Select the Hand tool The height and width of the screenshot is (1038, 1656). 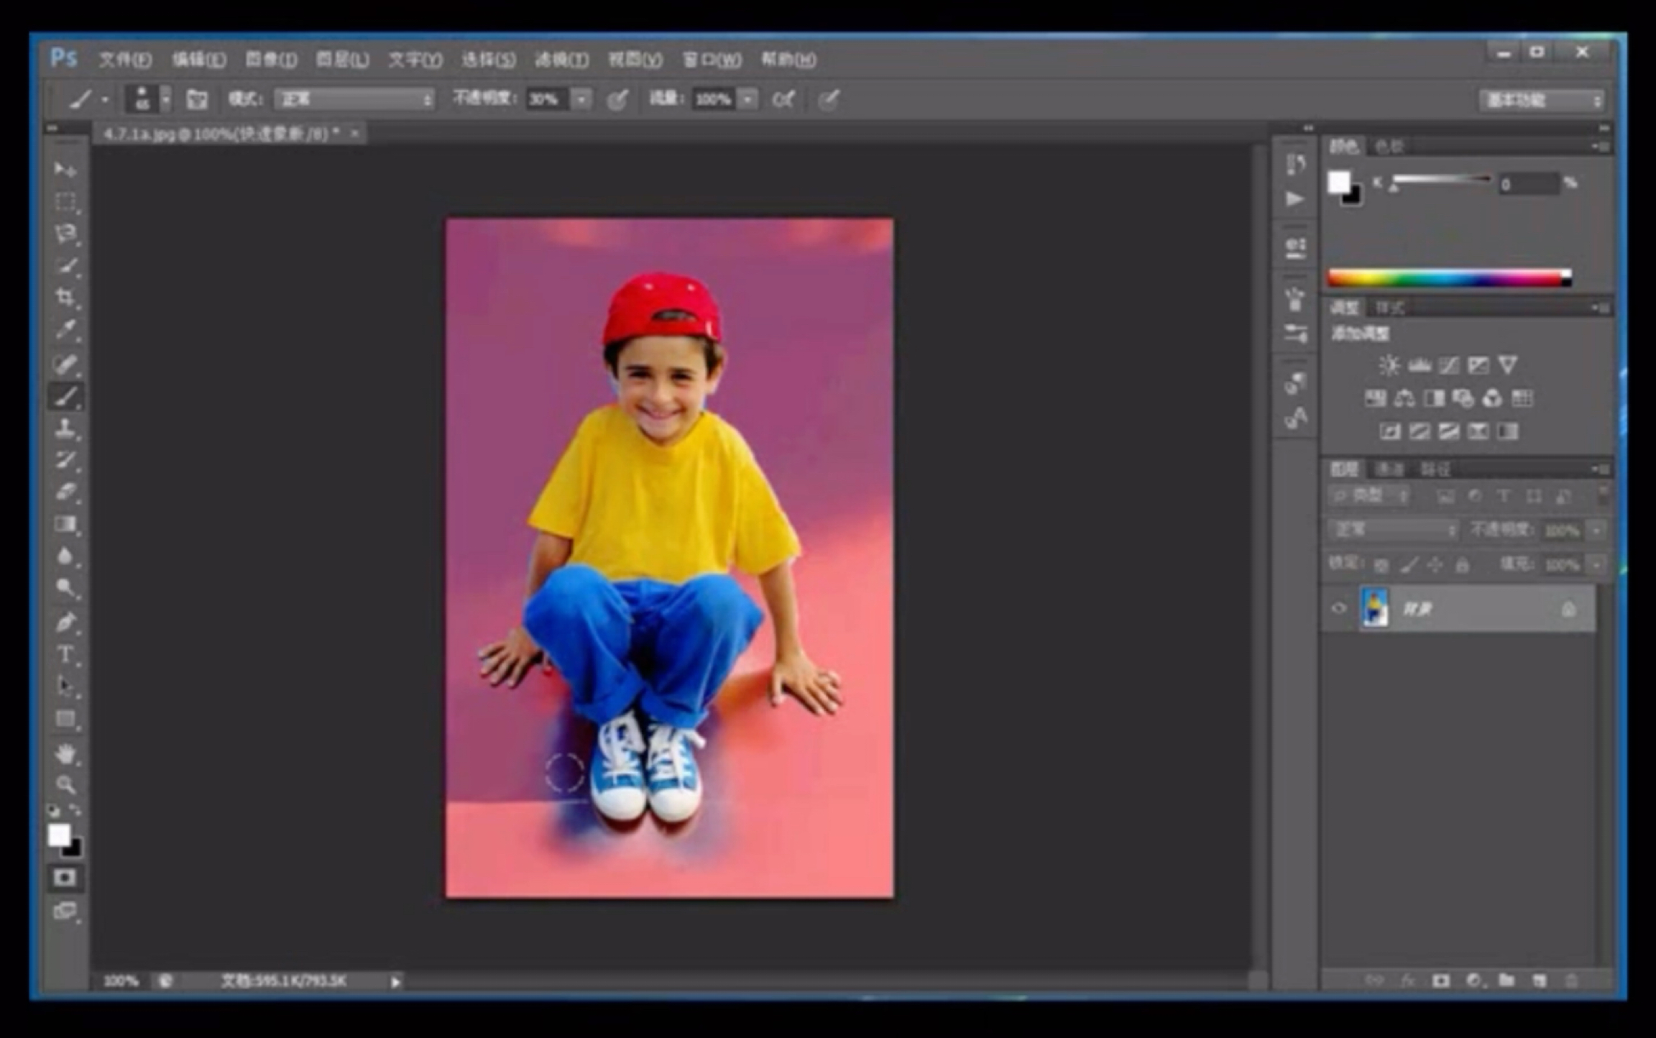65,753
